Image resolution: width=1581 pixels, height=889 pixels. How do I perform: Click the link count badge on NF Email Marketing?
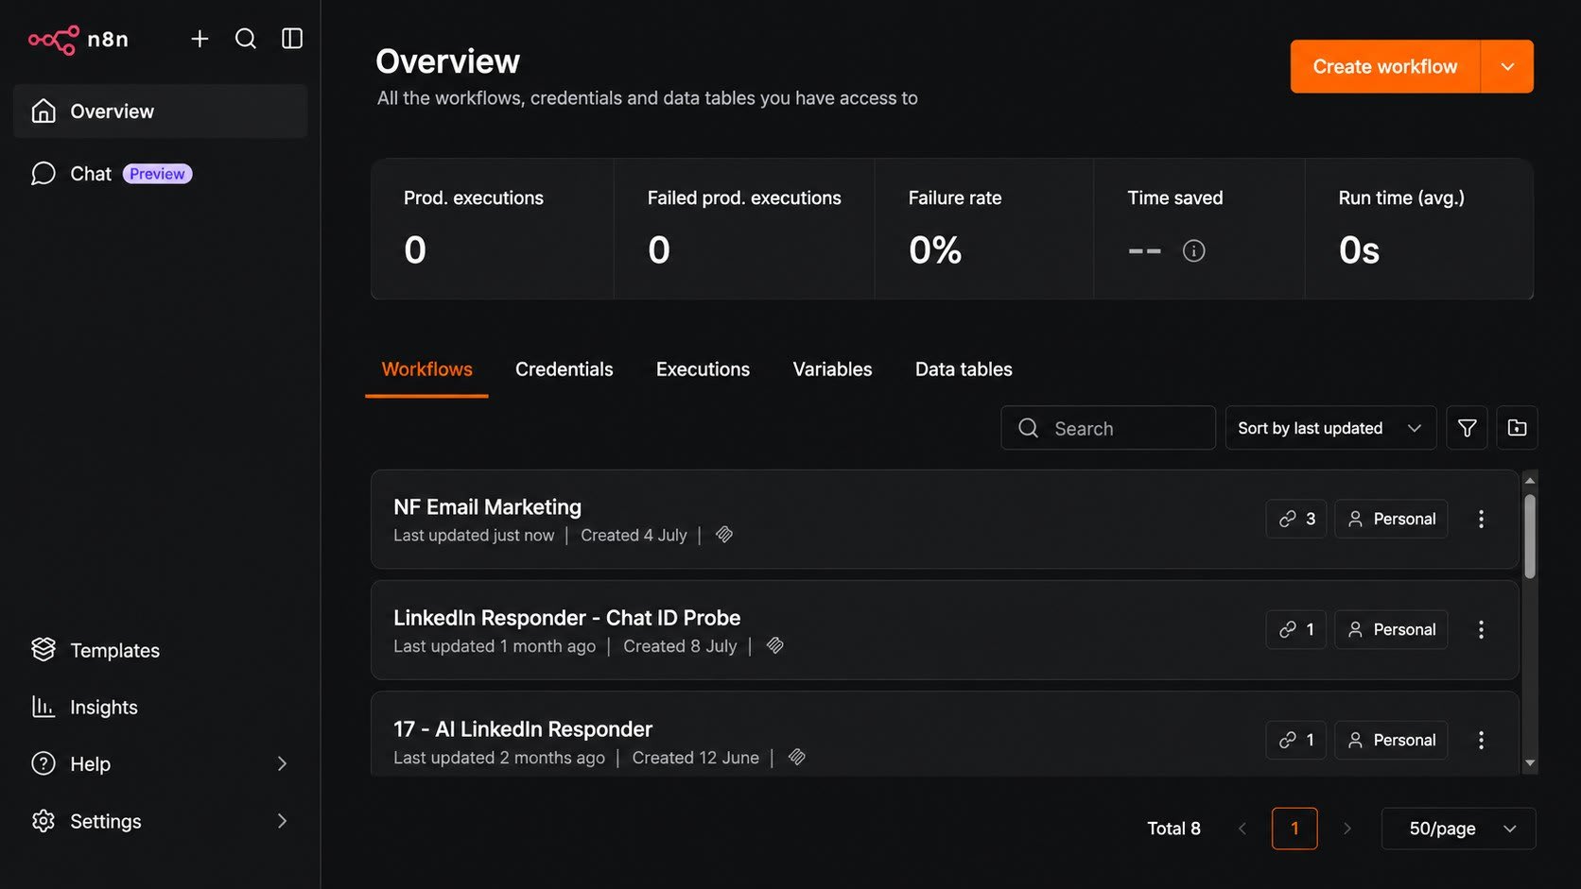tap(1296, 519)
